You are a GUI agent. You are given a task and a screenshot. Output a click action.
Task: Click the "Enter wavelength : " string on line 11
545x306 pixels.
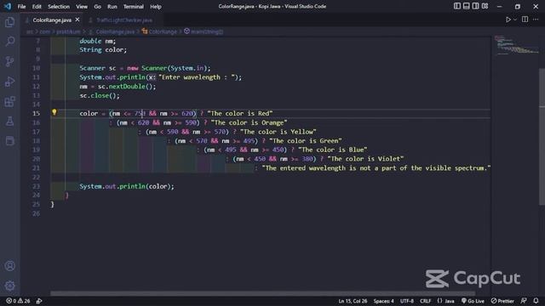(x=197, y=77)
